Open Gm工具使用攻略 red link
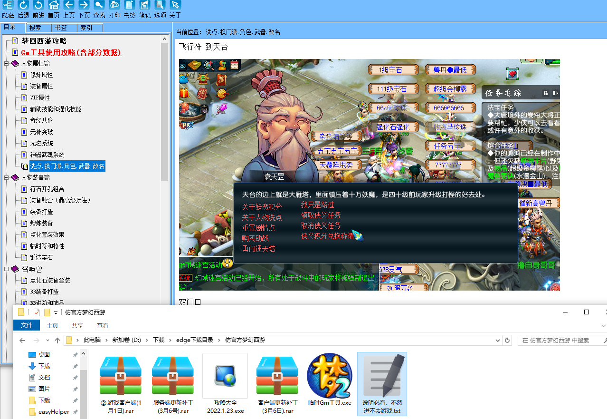 [x=72, y=52]
